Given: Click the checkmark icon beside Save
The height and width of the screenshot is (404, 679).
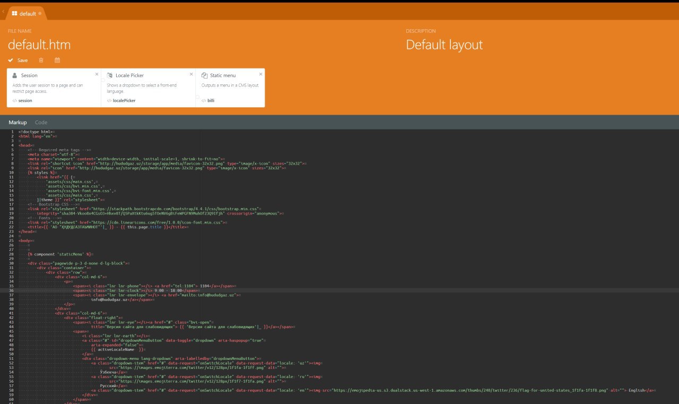Looking at the screenshot, I should click(11, 61).
